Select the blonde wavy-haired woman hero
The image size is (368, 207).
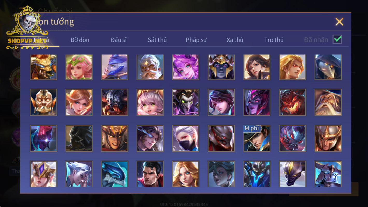[186, 174]
